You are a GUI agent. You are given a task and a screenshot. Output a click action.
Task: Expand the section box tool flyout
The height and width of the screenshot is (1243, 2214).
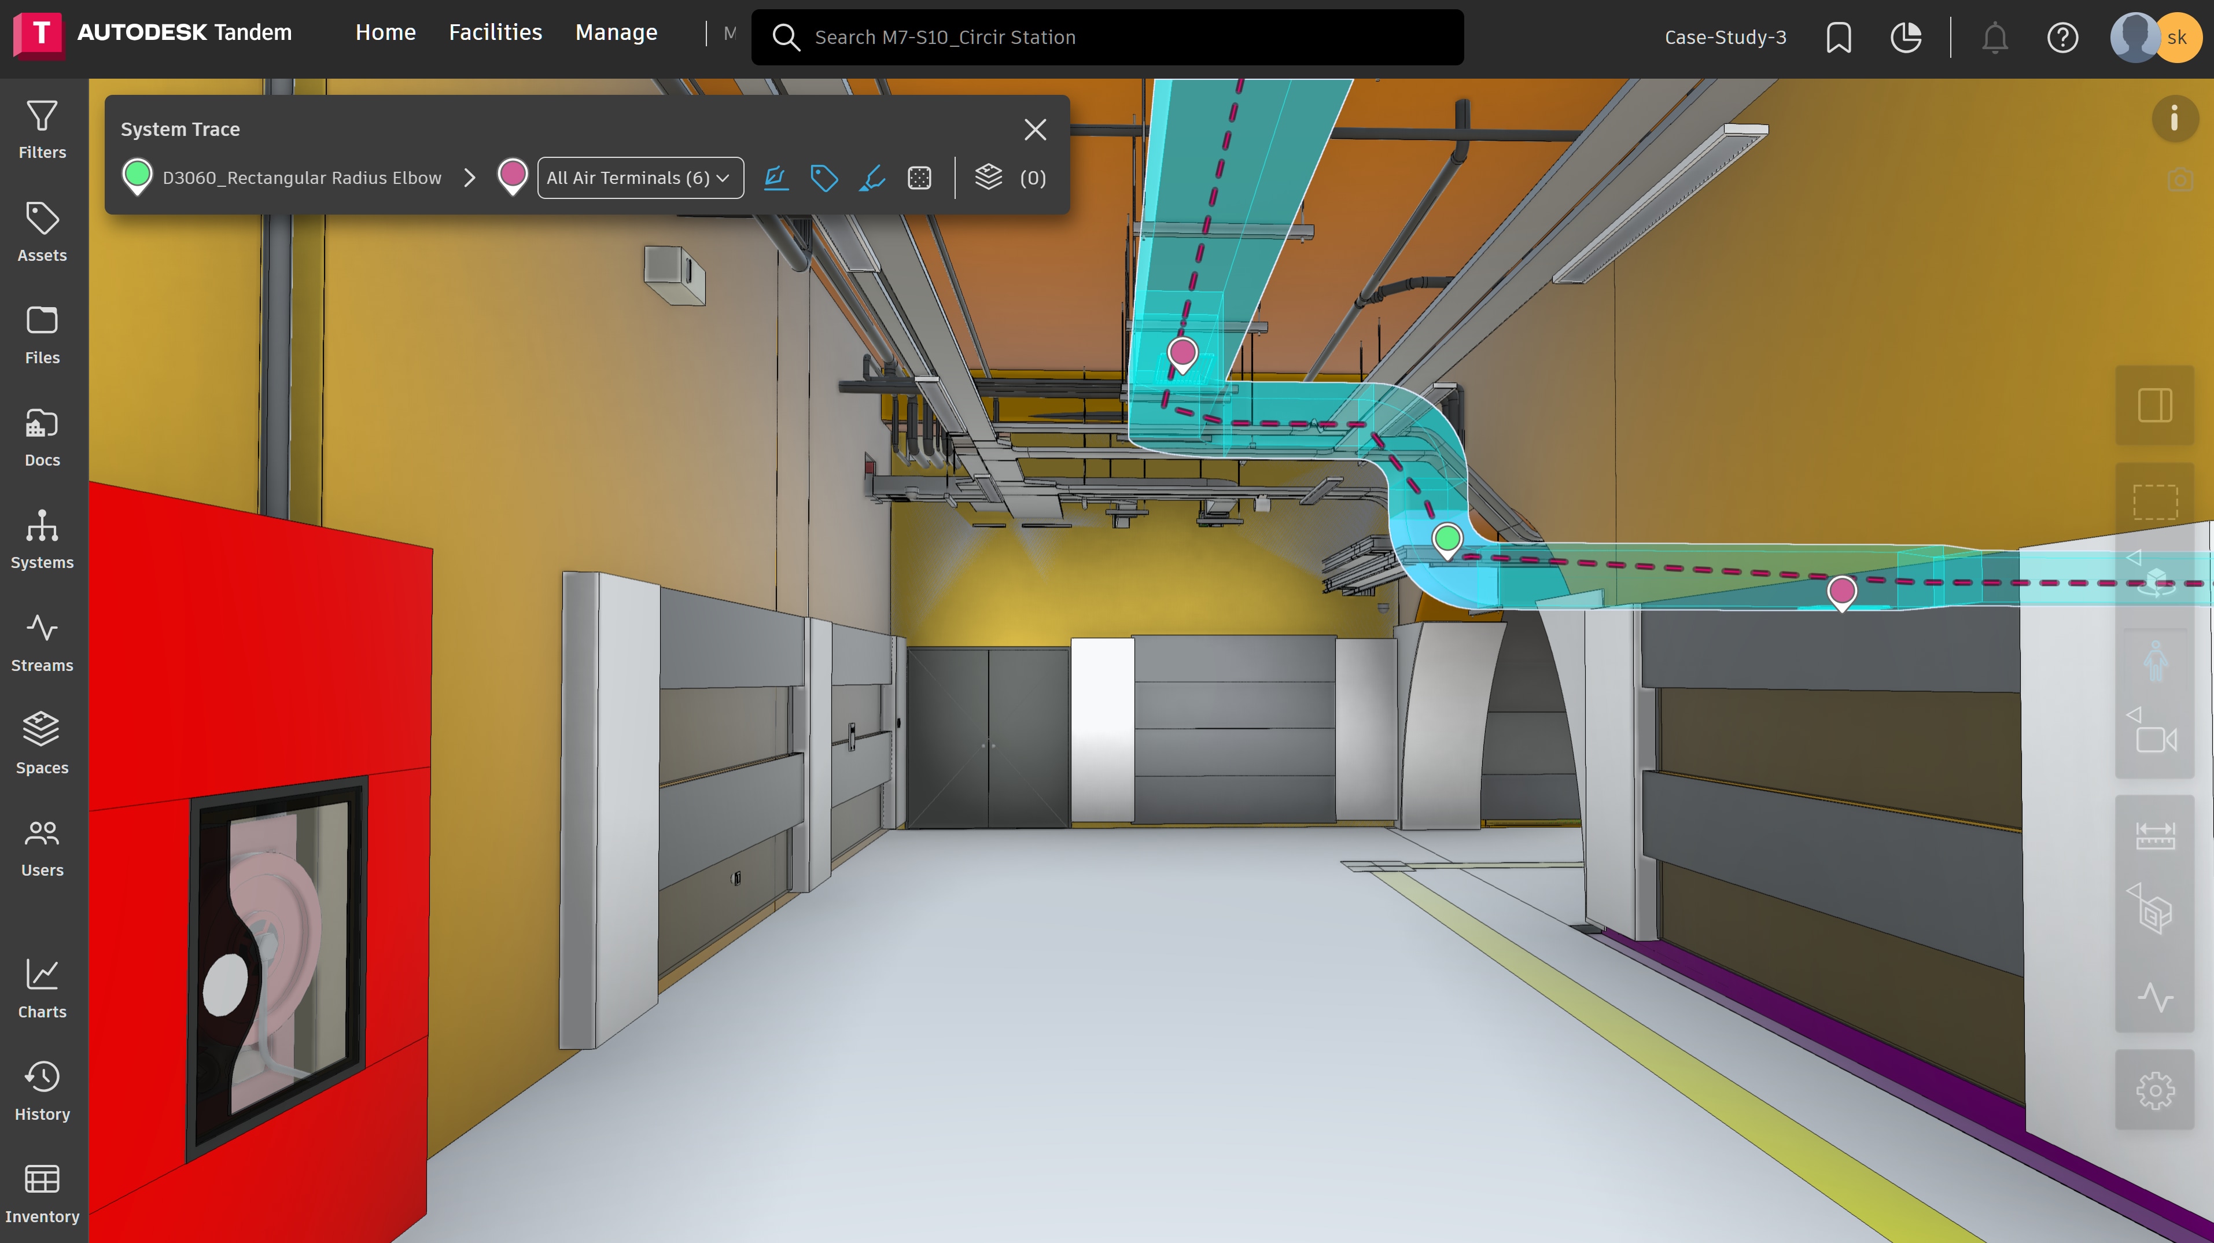coord(2134,891)
